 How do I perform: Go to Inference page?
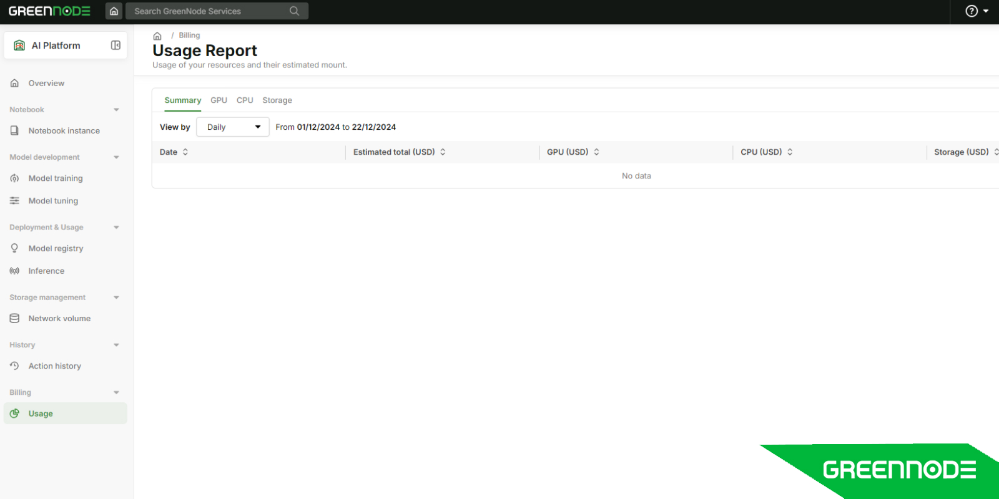click(x=46, y=271)
